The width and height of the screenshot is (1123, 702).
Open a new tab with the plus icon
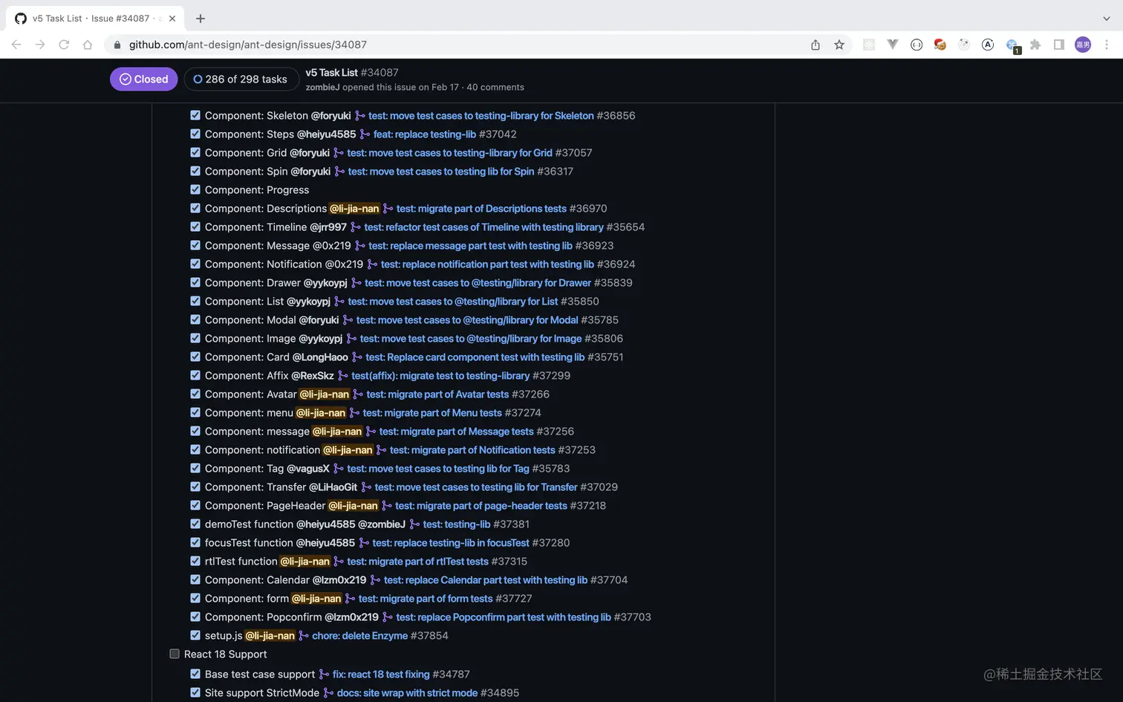point(201,19)
